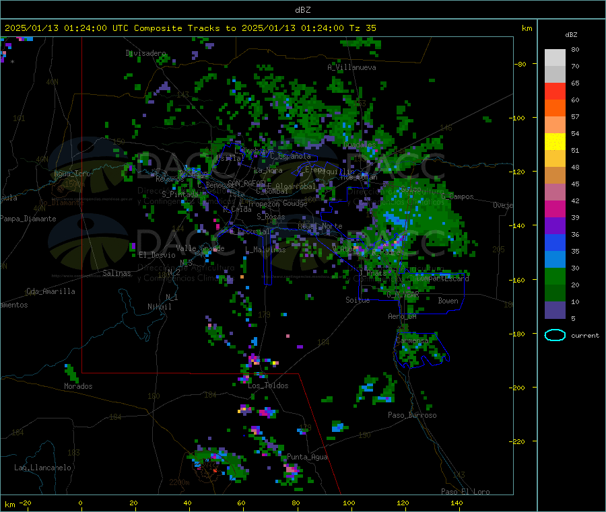606x512 pixels.
Task: Click the 54 dBZ yellow legend swatch
Action: (555, 142)
